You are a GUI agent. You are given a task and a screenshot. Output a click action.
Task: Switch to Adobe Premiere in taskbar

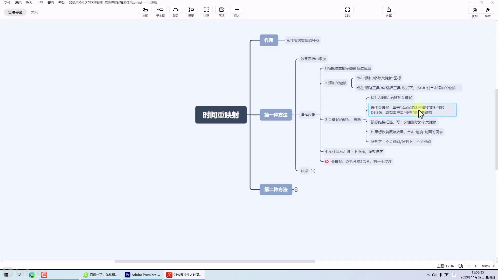point(143,275)
